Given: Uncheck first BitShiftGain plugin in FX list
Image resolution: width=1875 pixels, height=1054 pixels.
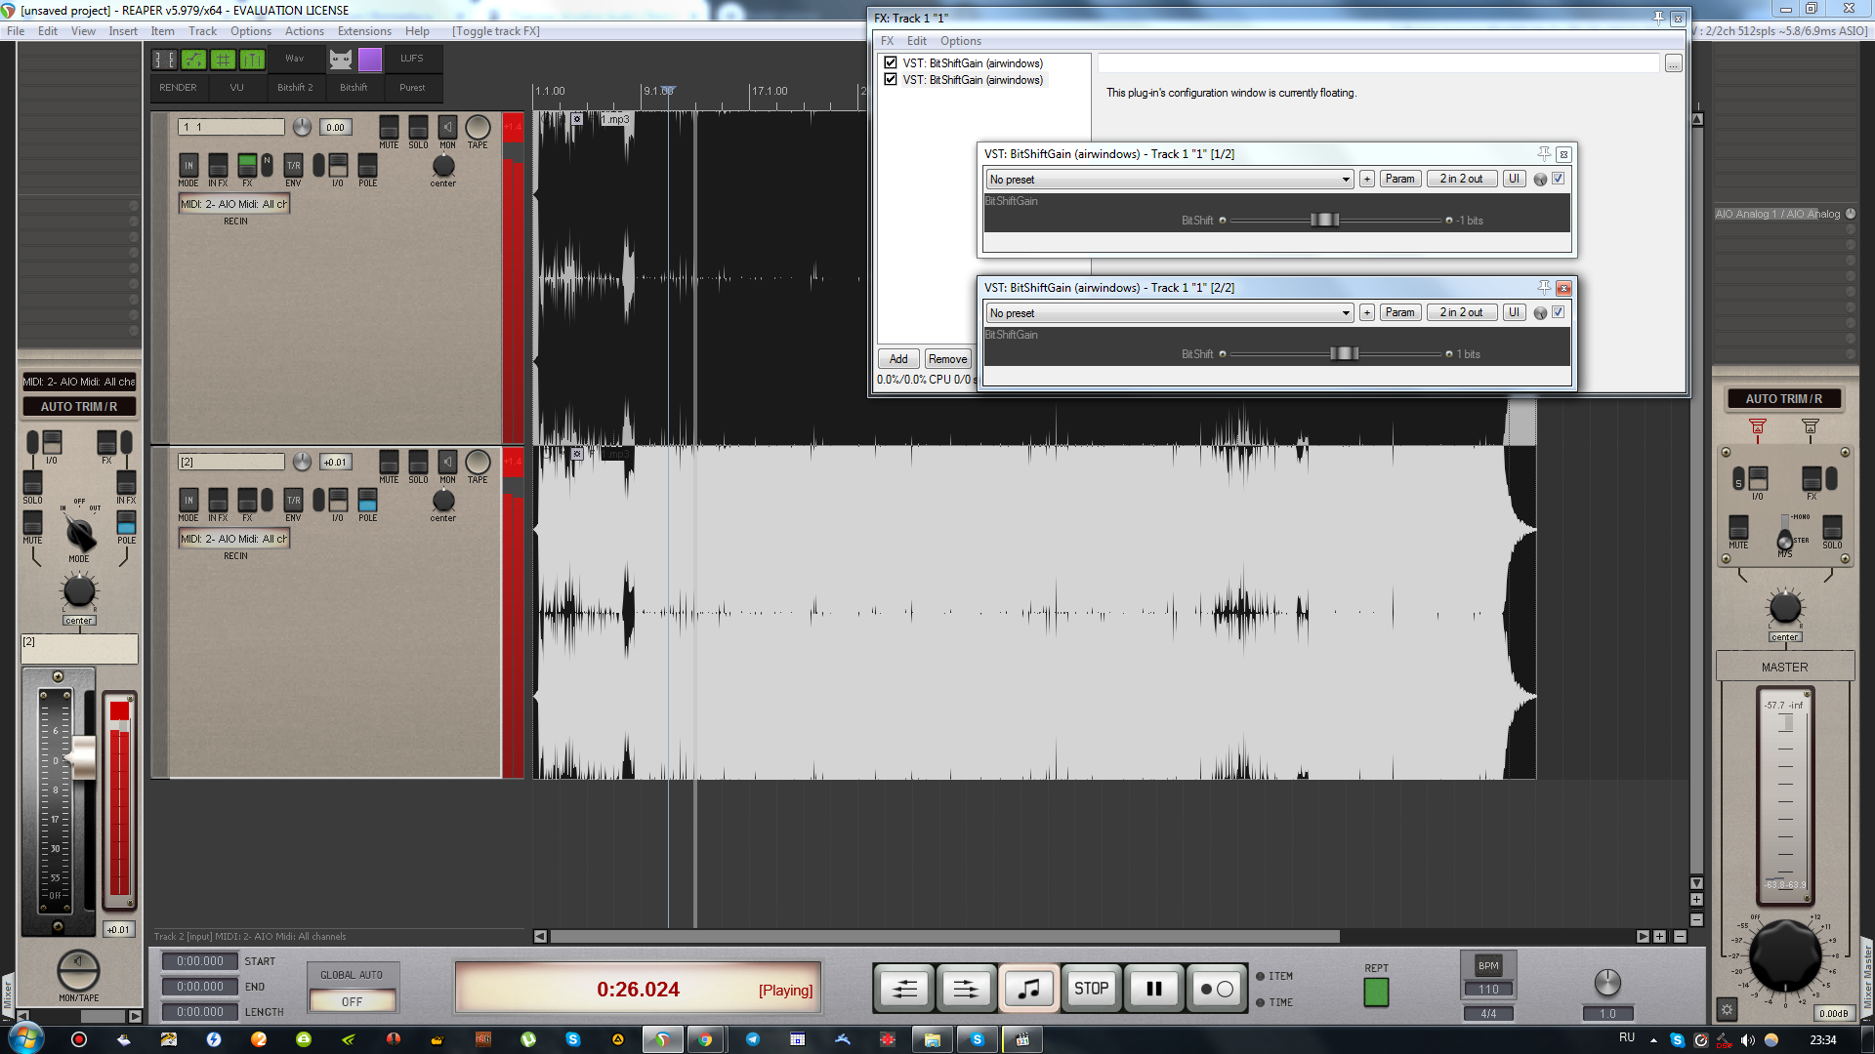Looking at the screenshot, I should pyautogui.click(x=891, y=63).
